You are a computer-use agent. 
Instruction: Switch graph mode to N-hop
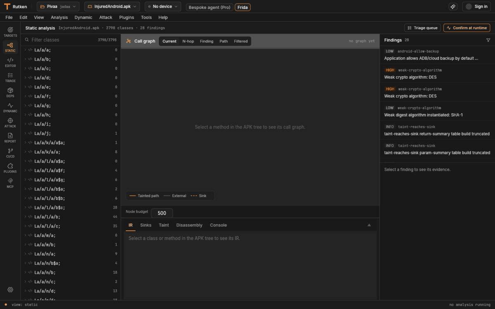[x=188, y=41]
